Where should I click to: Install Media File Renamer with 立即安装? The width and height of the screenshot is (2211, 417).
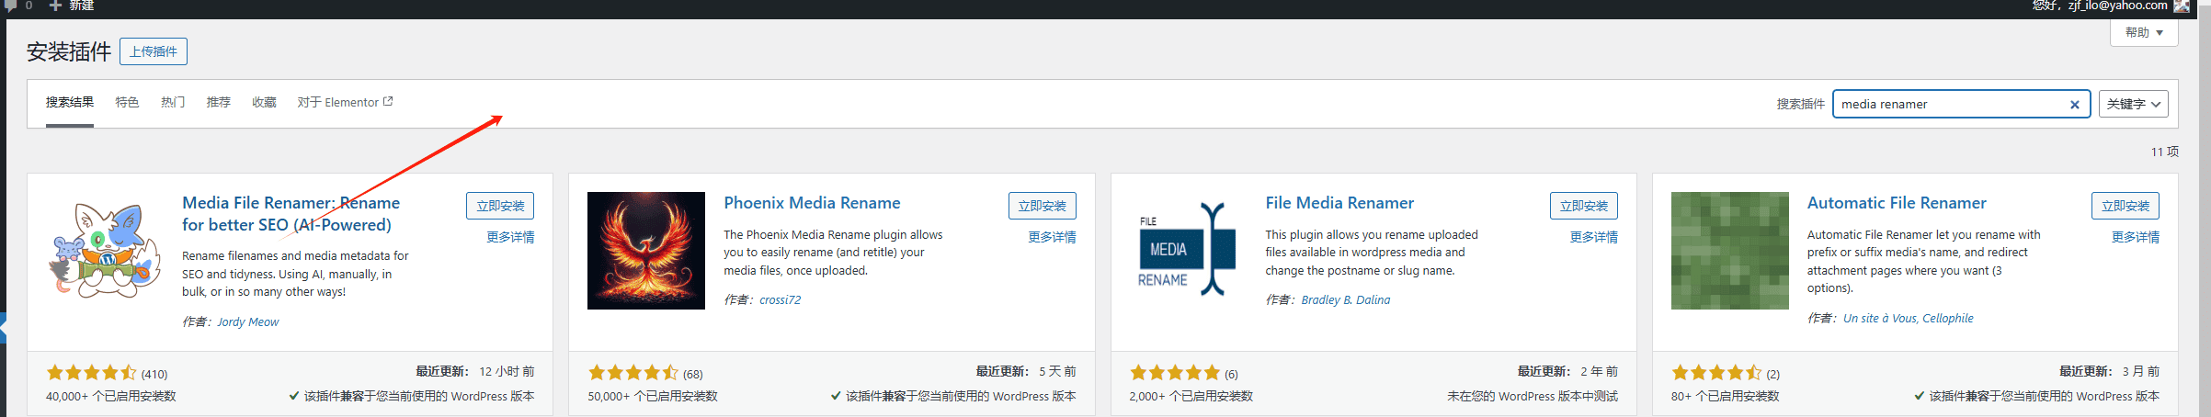point(500,206)
